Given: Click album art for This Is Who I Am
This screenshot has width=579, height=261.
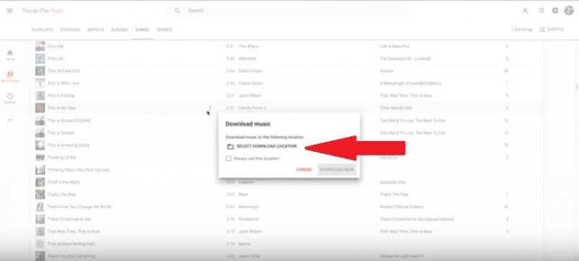Looking at the screenshot, I should [41, 83].
